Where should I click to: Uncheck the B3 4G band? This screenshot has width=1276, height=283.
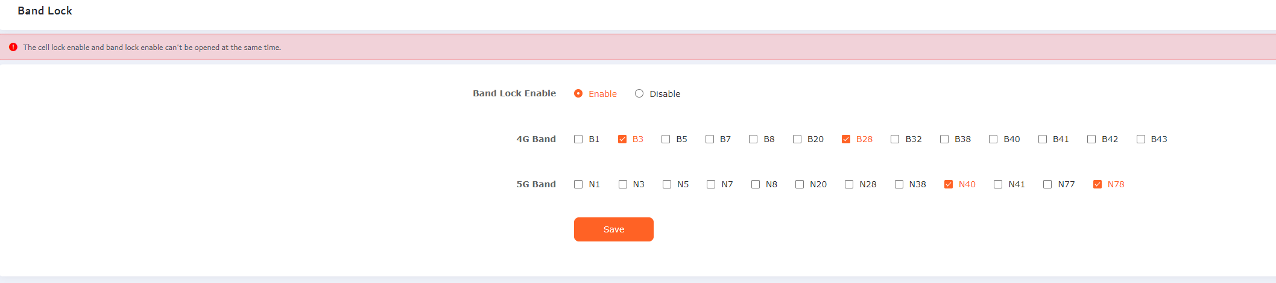[x=622, y=139]
